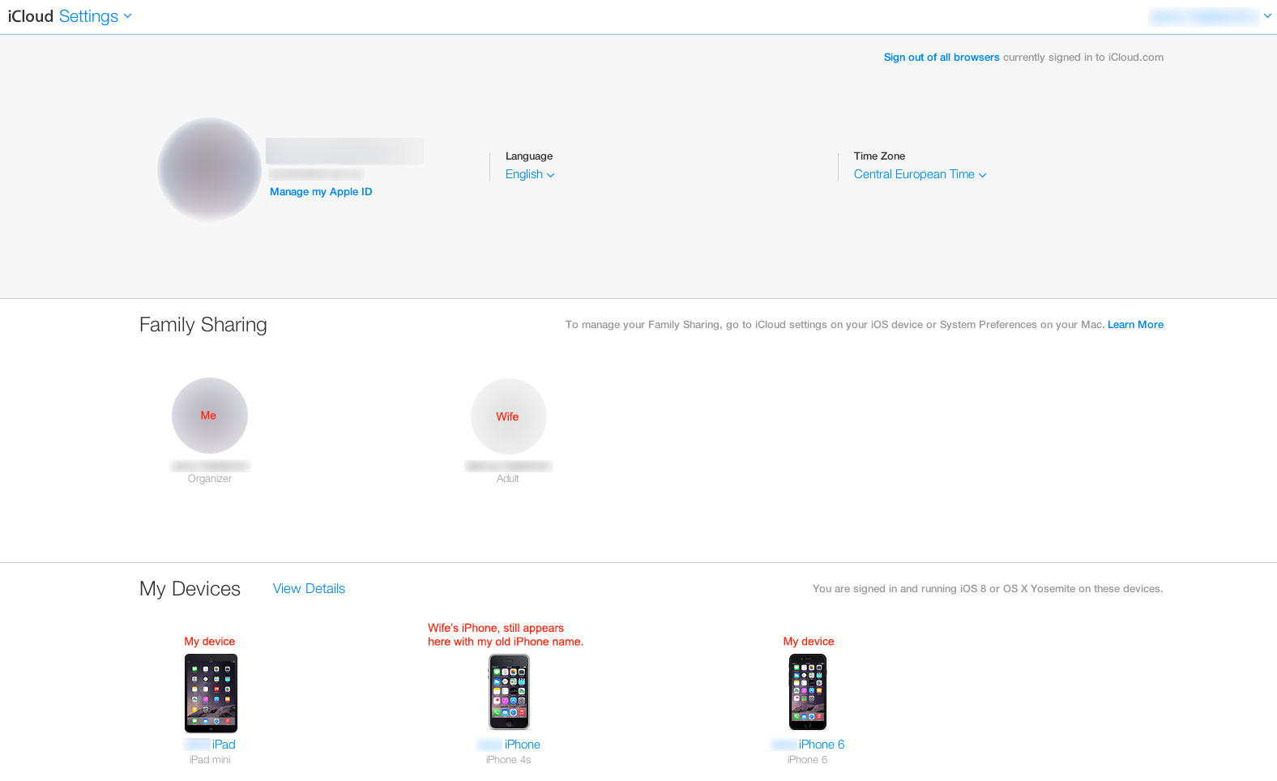
Task: Open the Central European Time dropdown
Action: tap(920, 174)
